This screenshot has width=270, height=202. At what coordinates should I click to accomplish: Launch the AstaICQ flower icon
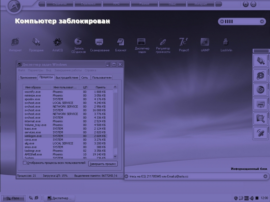57,44
